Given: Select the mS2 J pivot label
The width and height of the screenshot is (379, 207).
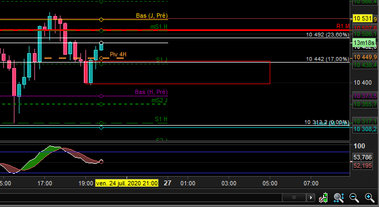Looking at the screenshot, I should coord(159,100).
